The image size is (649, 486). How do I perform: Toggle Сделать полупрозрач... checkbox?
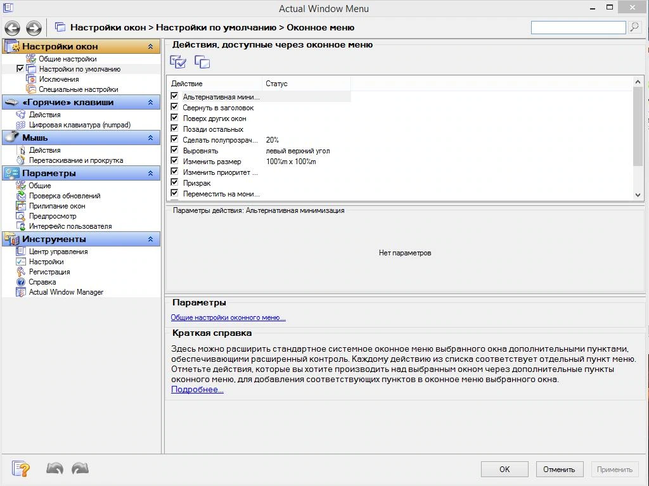pos(174,139)
